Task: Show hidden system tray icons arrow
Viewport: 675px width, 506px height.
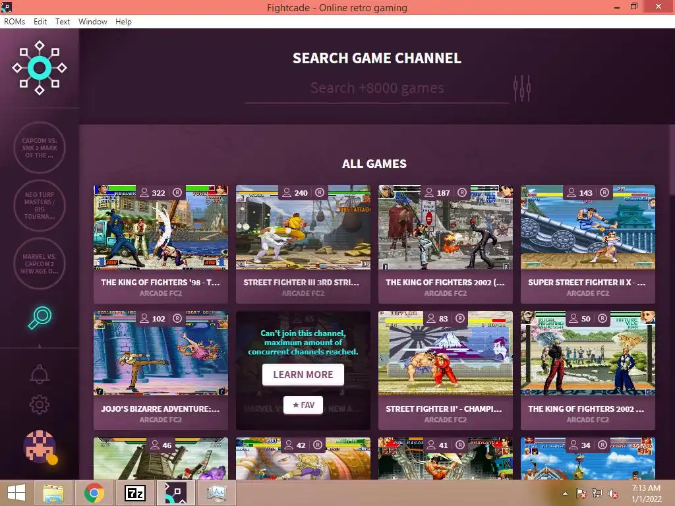Action: point(565,493)
